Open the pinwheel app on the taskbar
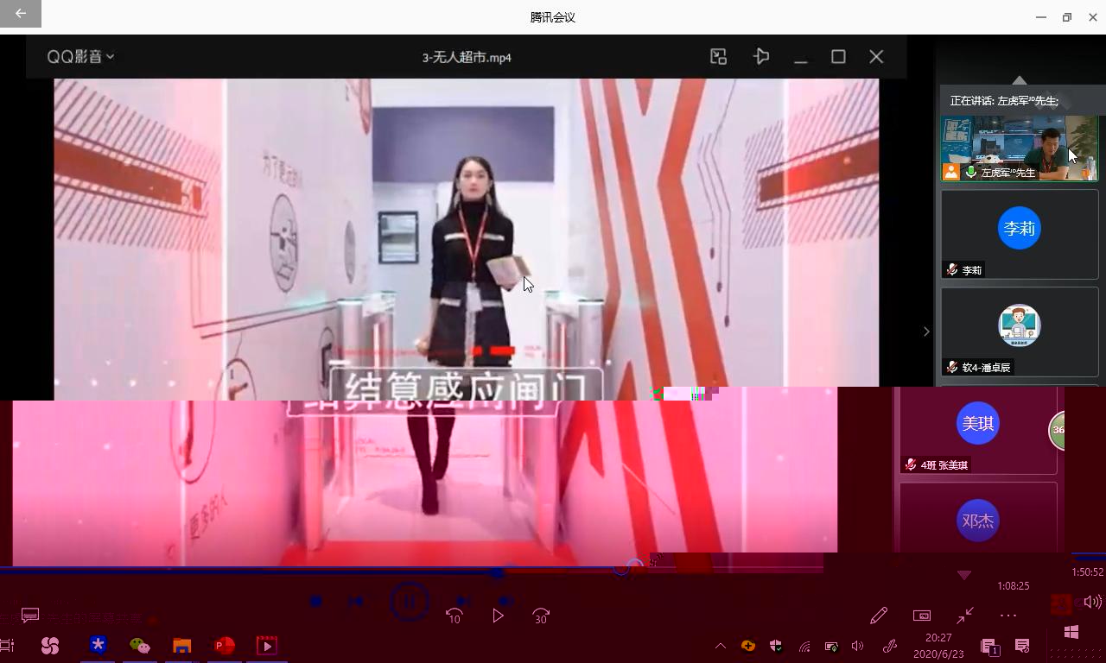The height and width of the screenshot is (663, 1106). click(50, 646)
